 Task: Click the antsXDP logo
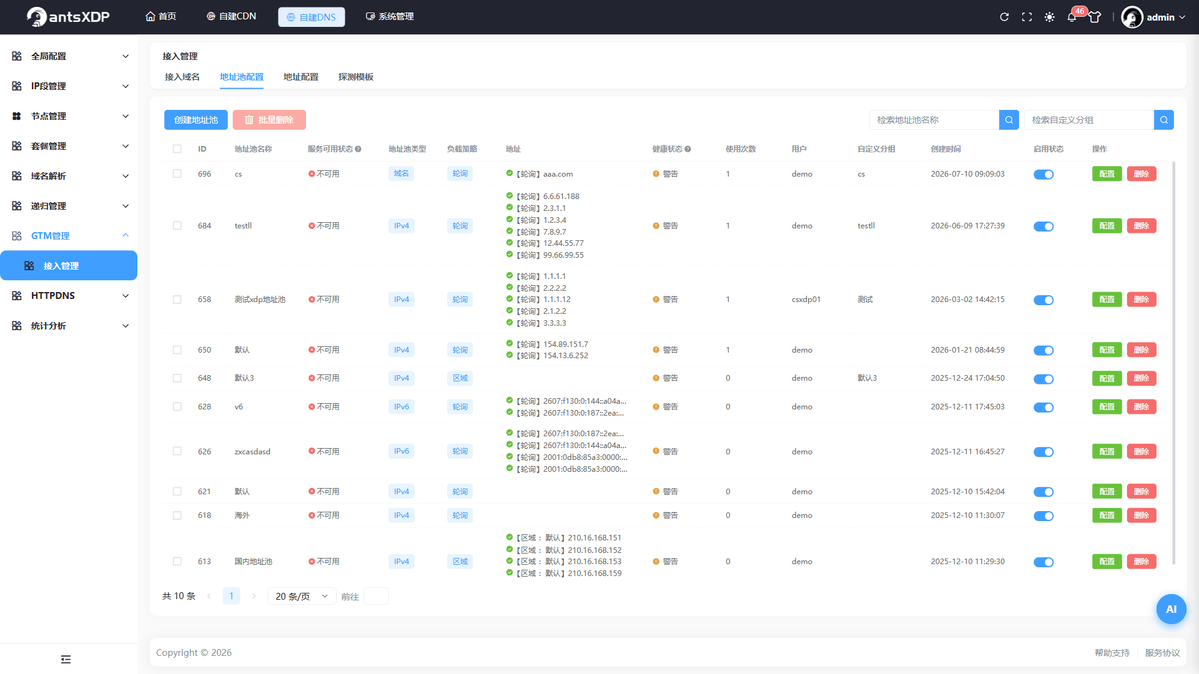[x=69, y=17]
